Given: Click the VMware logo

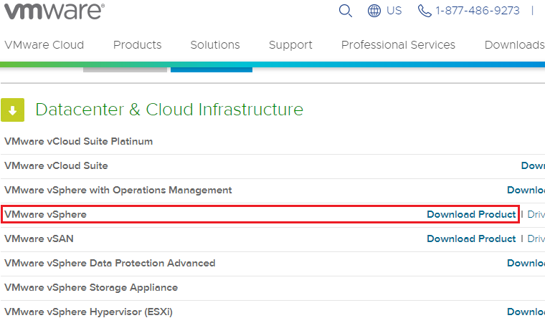Looking at the screenshot, I should click(x=54, y=11).
